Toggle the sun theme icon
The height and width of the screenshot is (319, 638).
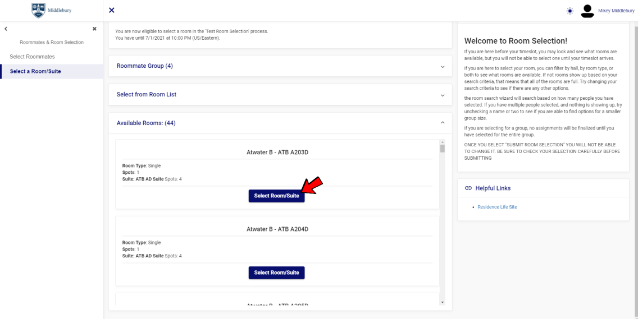(x=570, y=11)
